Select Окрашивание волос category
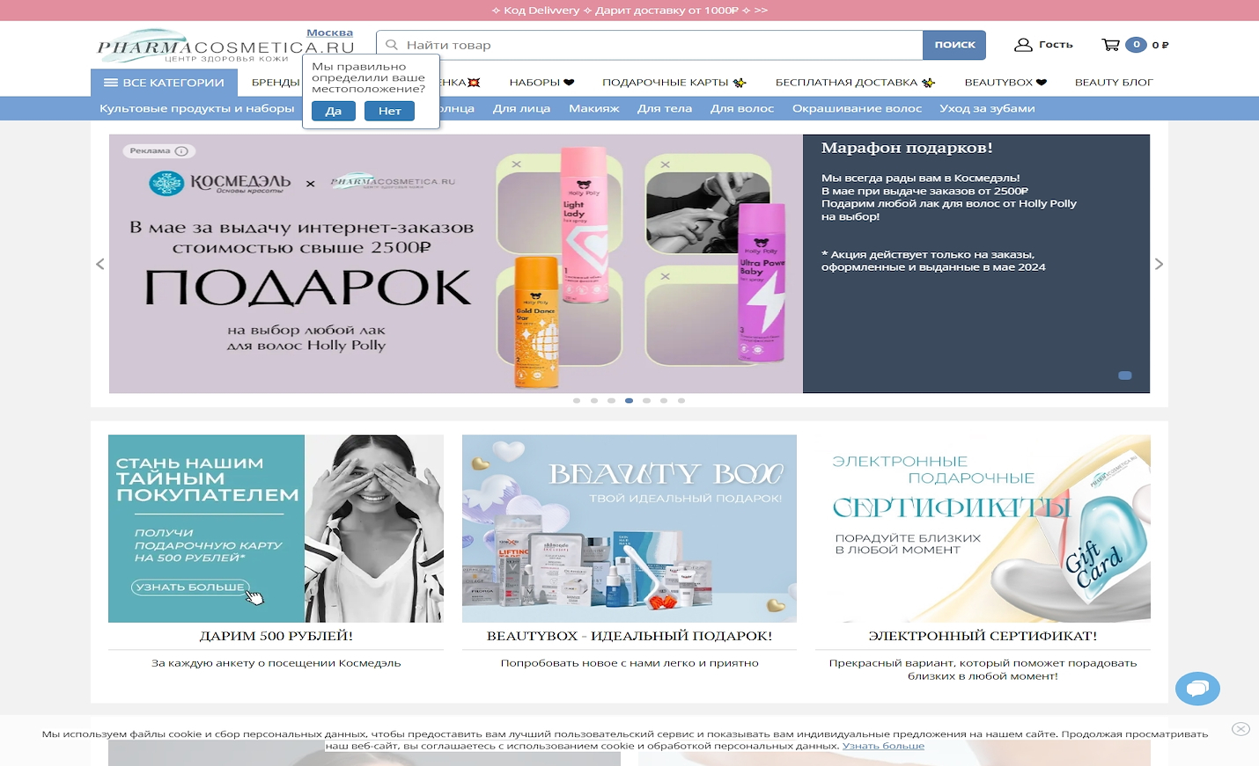Screen dimensions: 1259x766 [857, 109]
